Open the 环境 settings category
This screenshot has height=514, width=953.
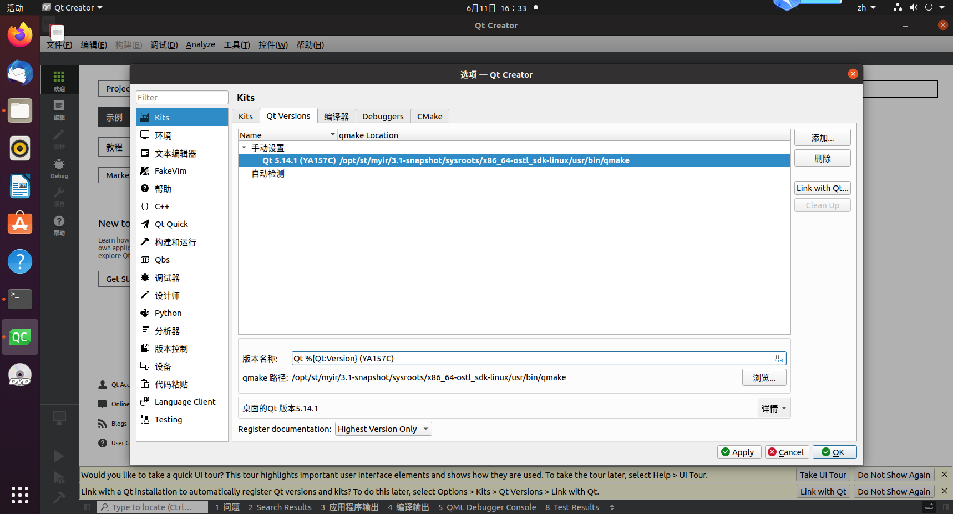point(182,135)
